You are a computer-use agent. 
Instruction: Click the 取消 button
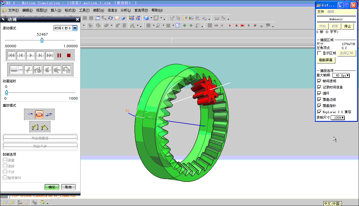pos(68,187)
